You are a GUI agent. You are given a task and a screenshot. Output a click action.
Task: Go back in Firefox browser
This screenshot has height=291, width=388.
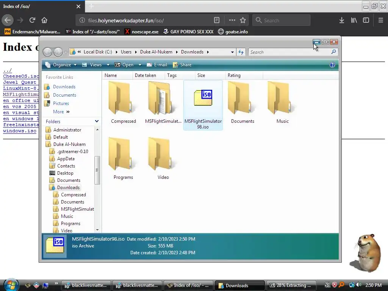[x=8, y=20]
